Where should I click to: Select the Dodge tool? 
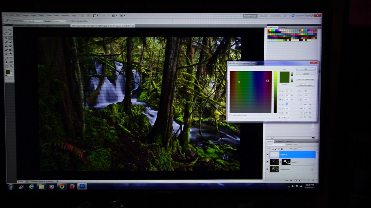coord(11,53)
